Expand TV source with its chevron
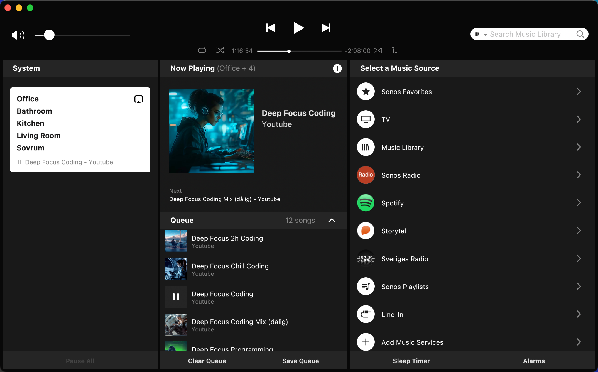The image size is (598, 372). tap(579, 119)
